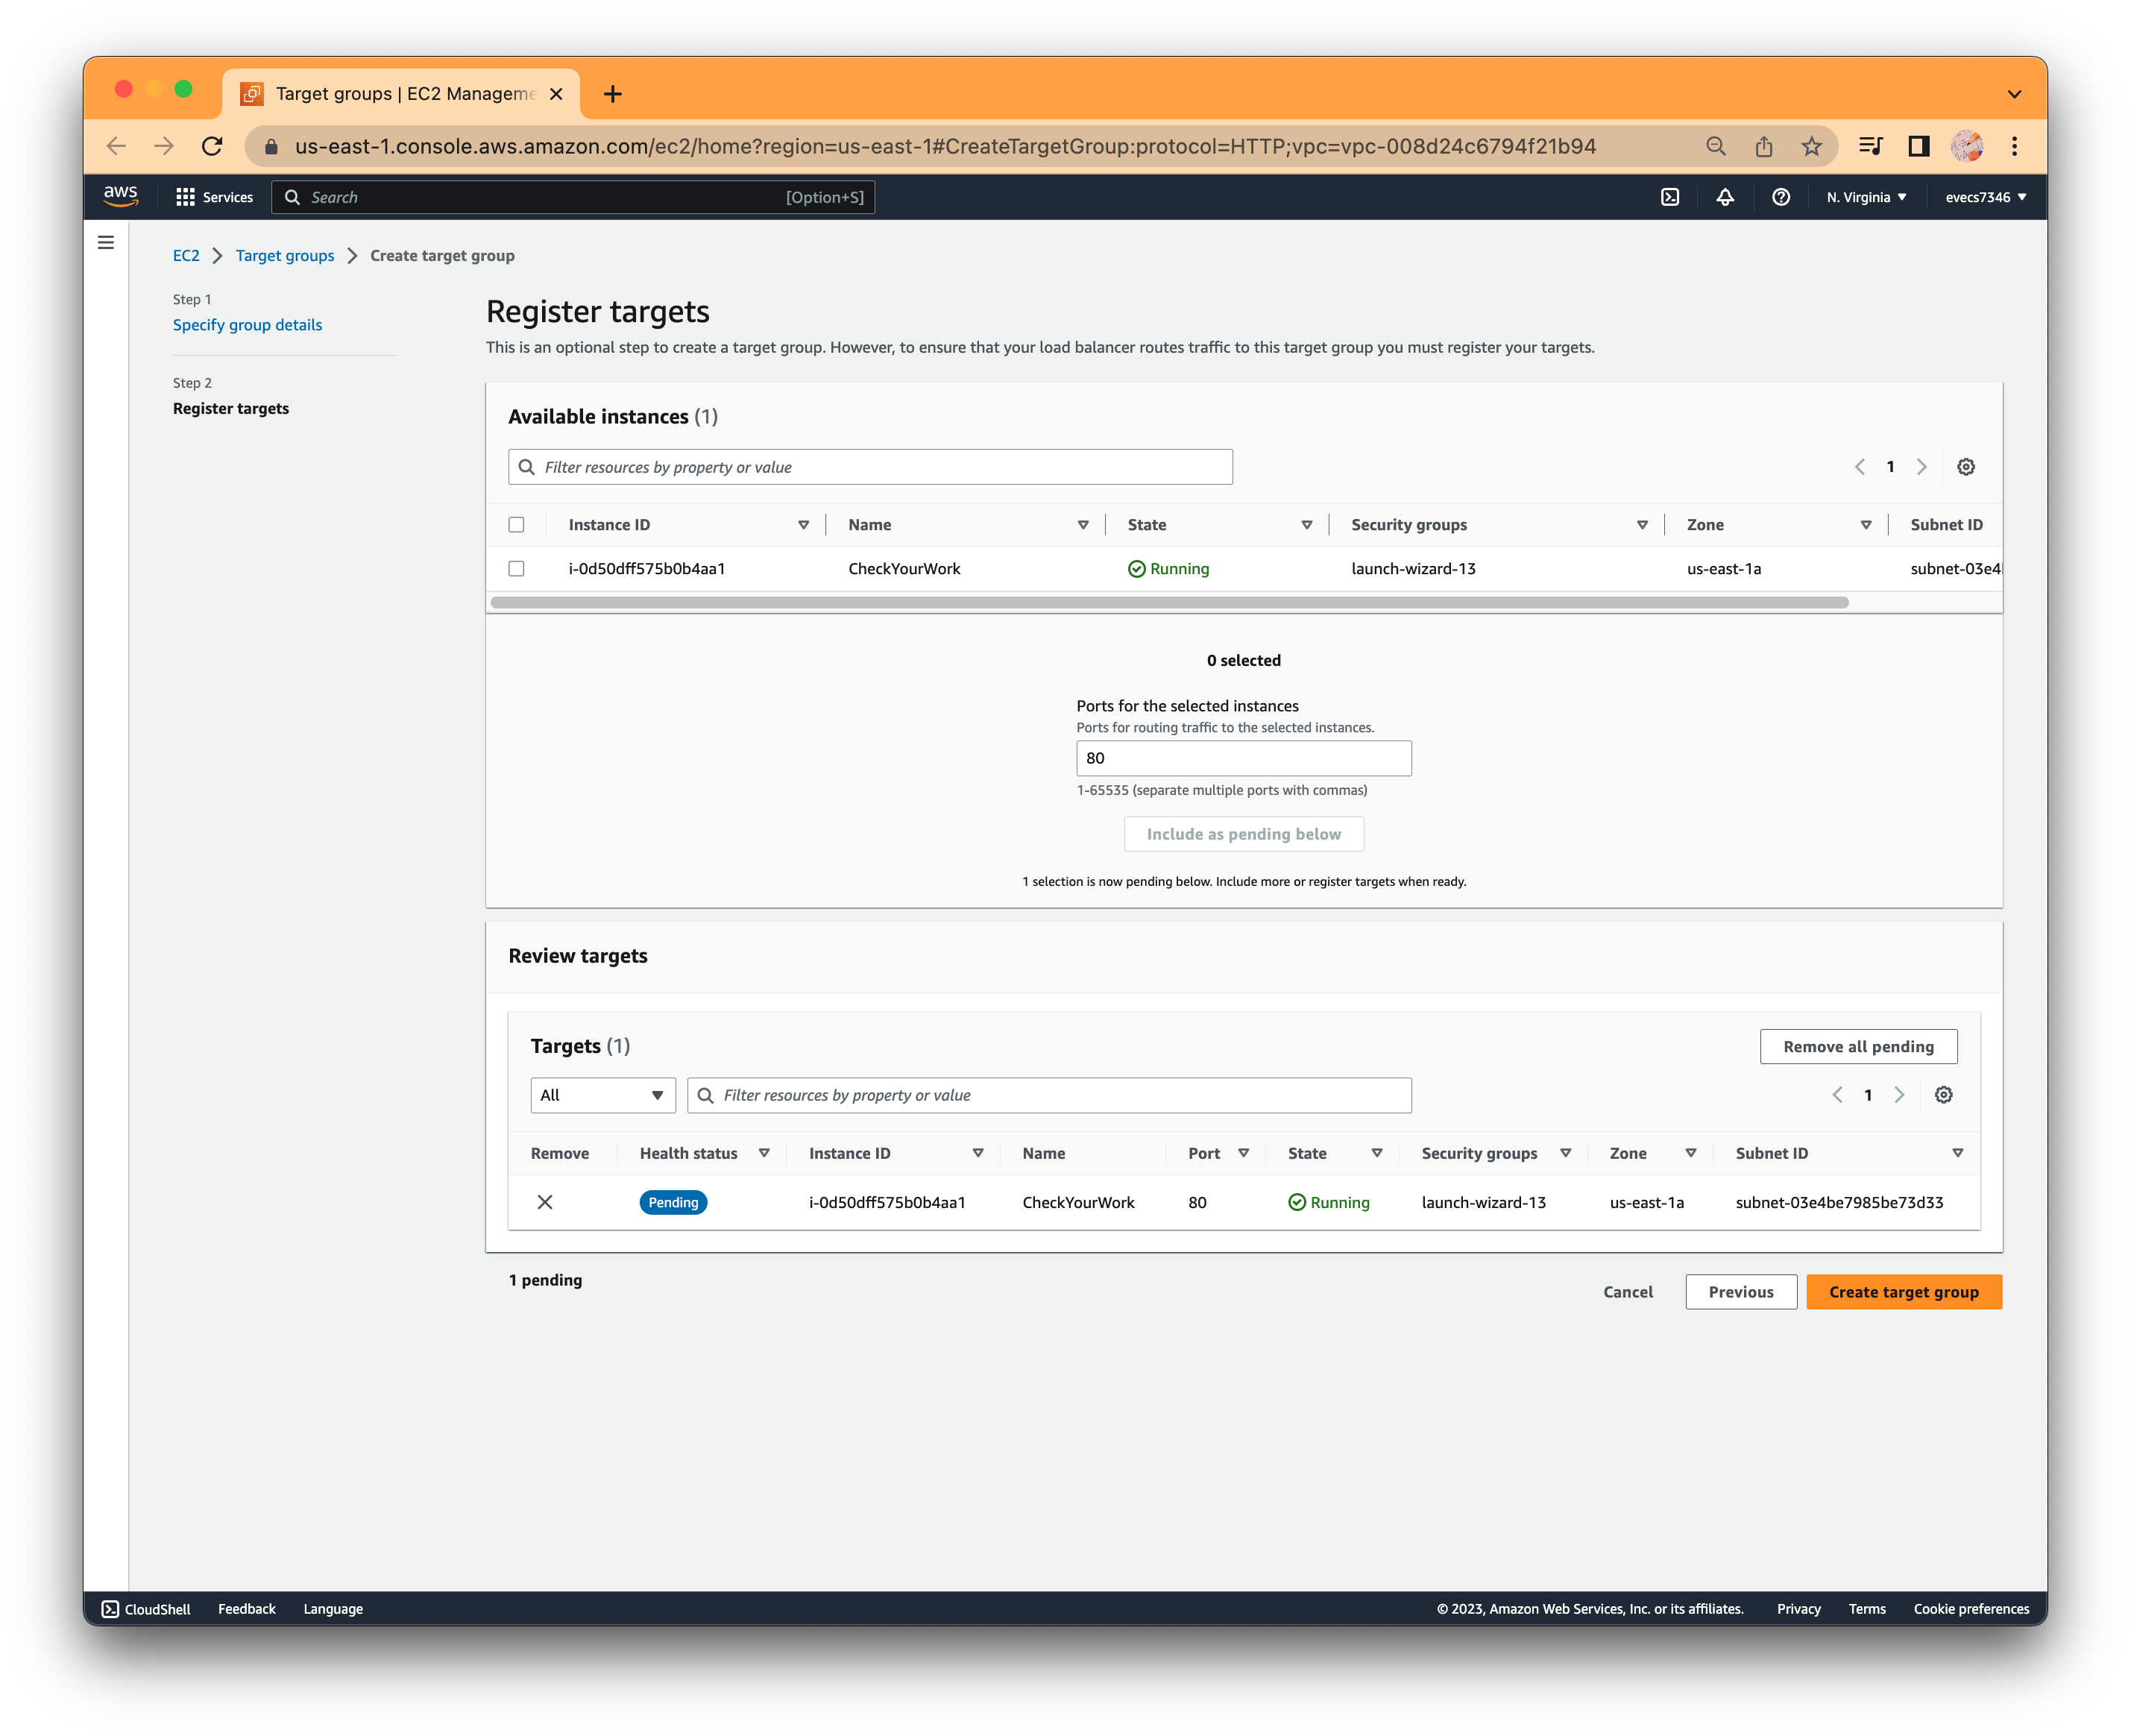This screenshot has width=2131, height=1736.
Task: Toggle the pending target remove button
Action: click(x=545, y=1201)
